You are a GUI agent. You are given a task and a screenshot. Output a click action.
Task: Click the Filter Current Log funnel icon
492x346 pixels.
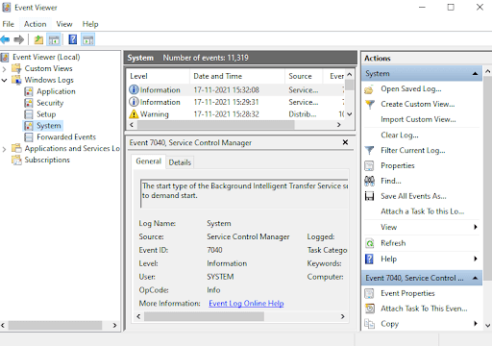tap(369, 150)
